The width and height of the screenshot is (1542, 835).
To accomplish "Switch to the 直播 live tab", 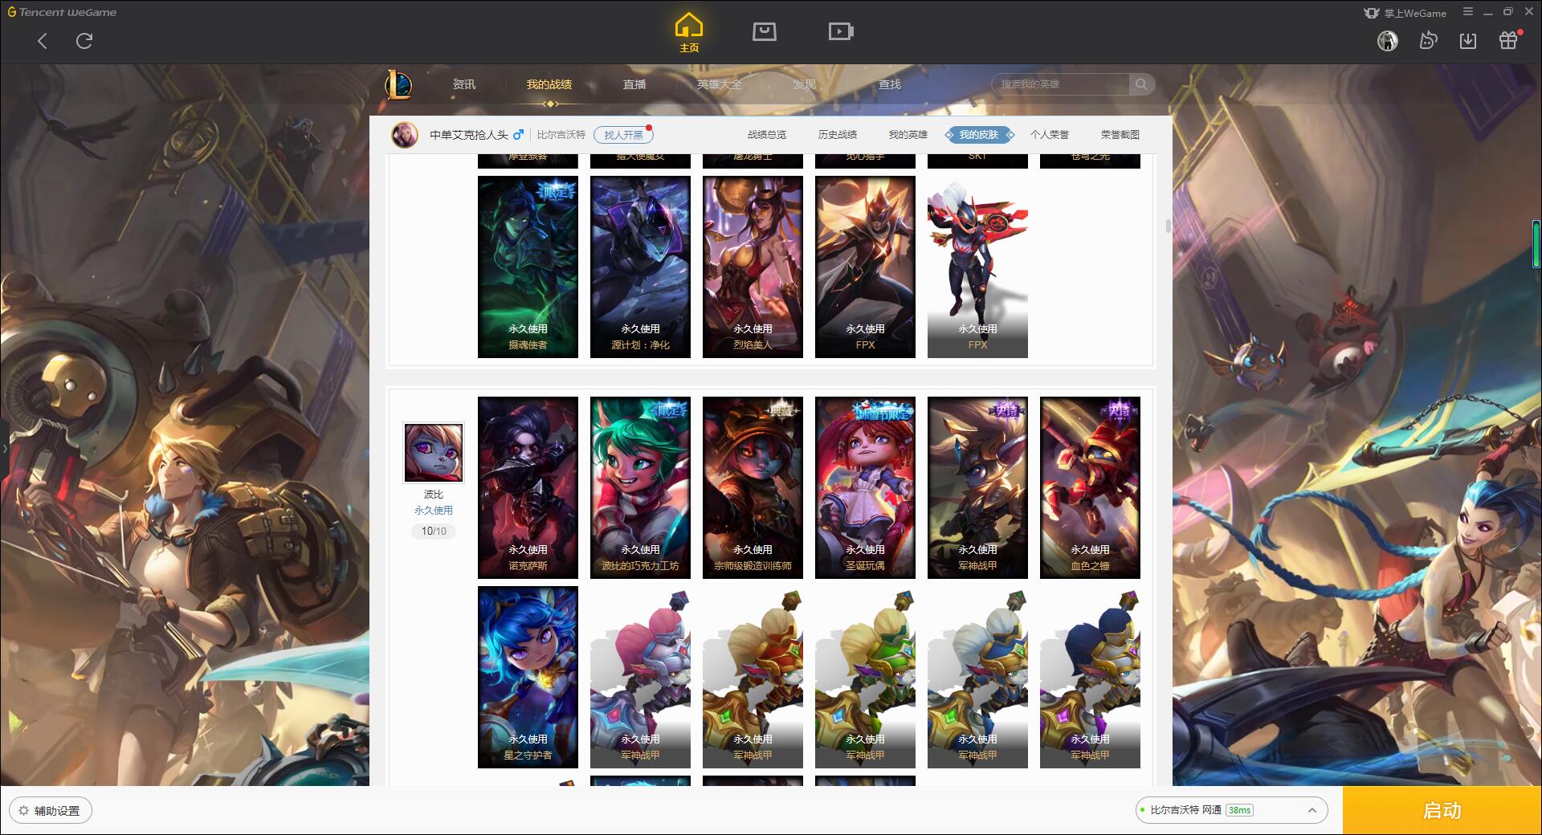I will 634,84.
